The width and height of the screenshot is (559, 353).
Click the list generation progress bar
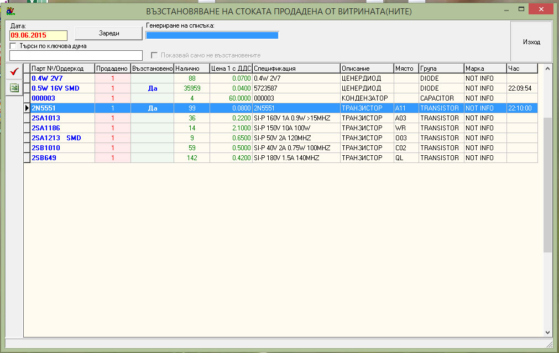(x=212, y=35)
